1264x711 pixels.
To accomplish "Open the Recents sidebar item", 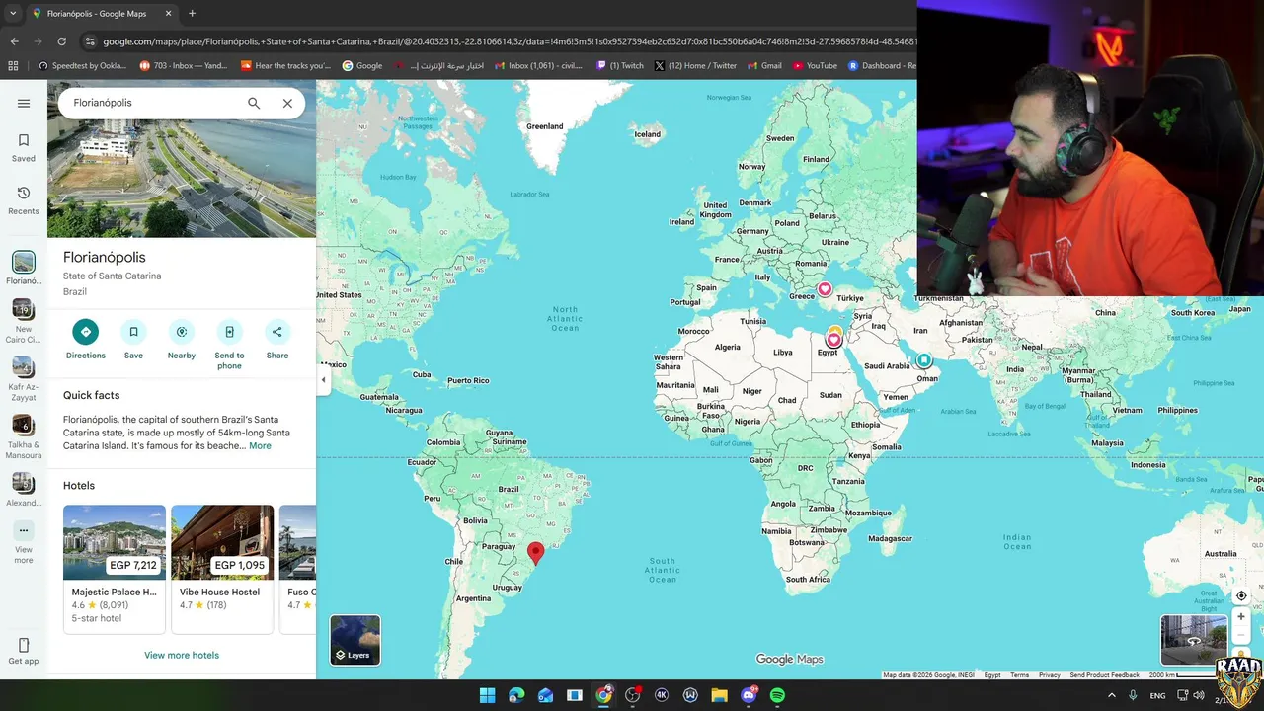I will pyautogui.click(x=24, y=199).
